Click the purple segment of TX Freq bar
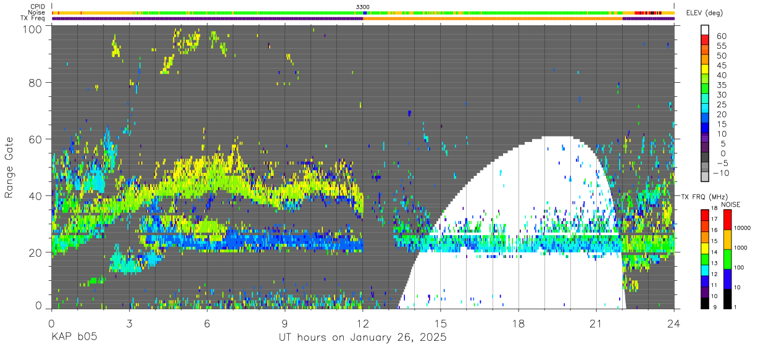 tap(207, 19)
